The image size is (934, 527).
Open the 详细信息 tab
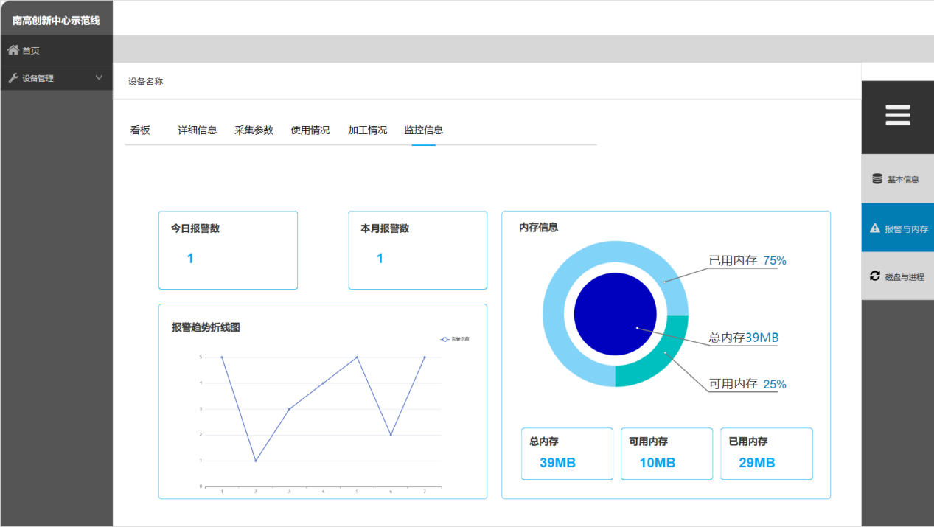point(198,130)
